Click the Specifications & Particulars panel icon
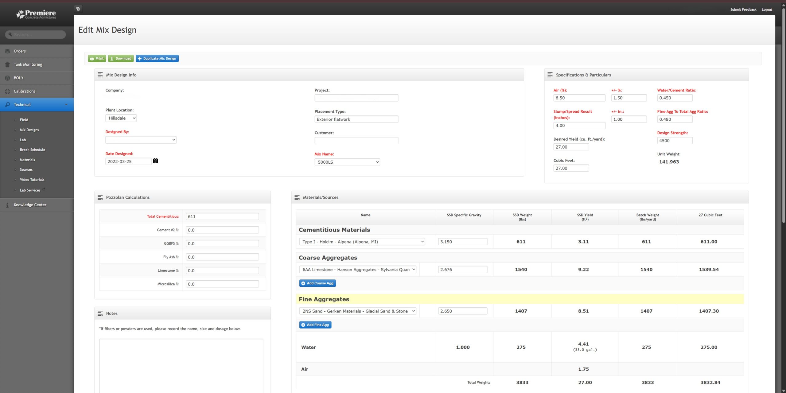Screen dimensions: 786x393 point(550,75)
